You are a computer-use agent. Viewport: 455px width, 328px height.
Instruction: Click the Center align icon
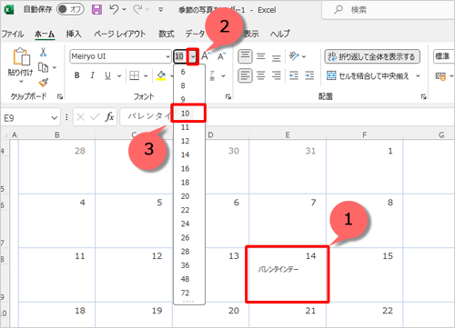[x=260, y=75]
